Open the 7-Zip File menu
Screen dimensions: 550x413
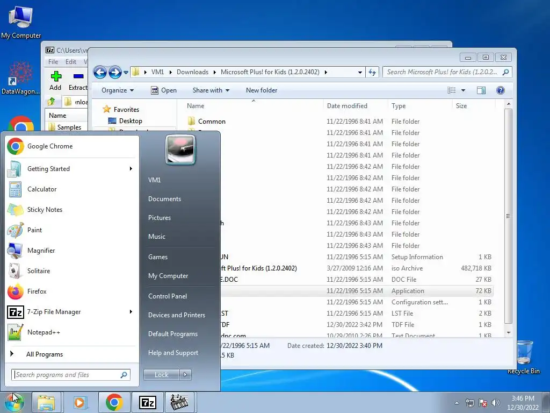tap(53, 62)
